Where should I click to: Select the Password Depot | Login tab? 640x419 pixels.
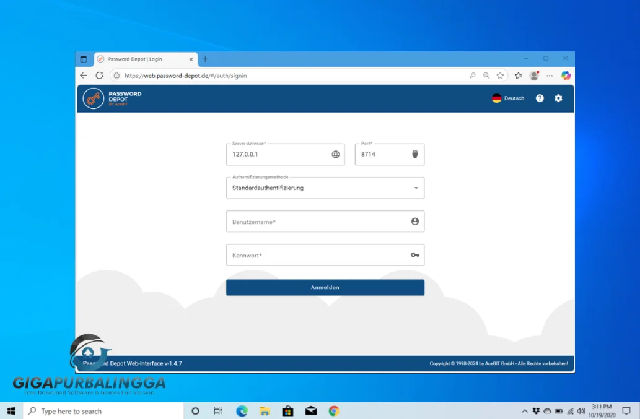[146, 59]
